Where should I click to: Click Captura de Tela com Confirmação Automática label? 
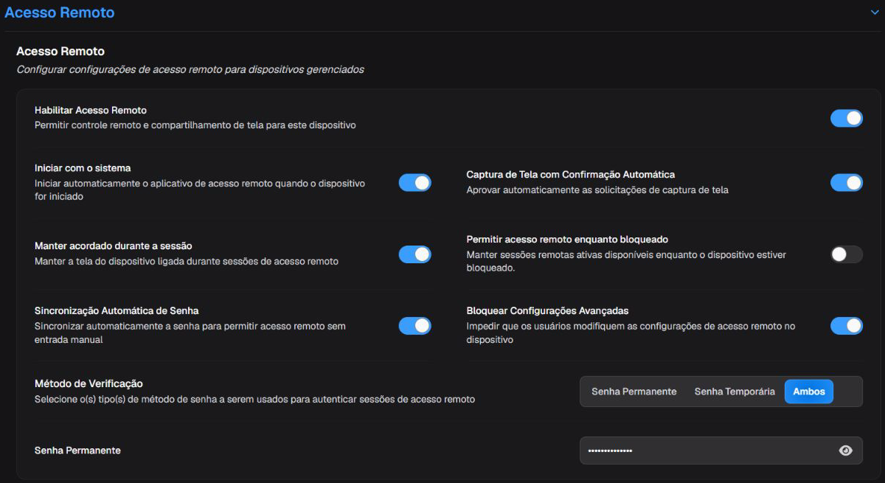[571, 175]
